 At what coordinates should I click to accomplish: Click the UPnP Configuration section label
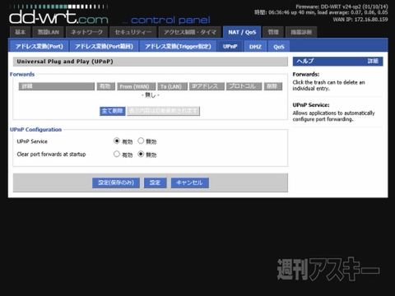click(x=35, y=130)
